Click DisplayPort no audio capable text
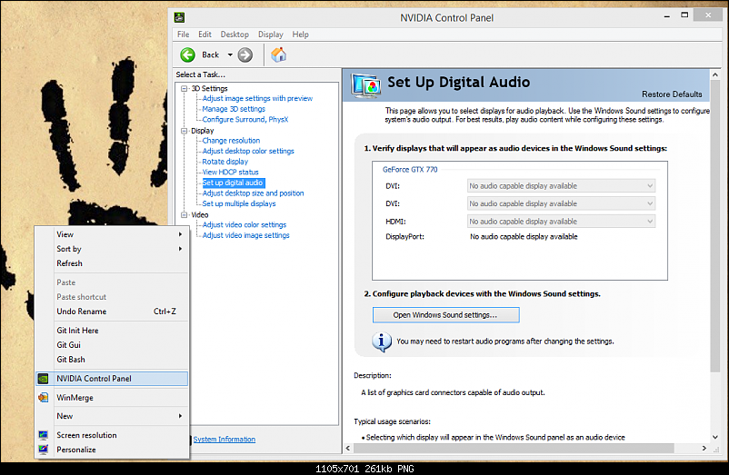The width and height of the screenshot is (729, 475). coord(524,237)
